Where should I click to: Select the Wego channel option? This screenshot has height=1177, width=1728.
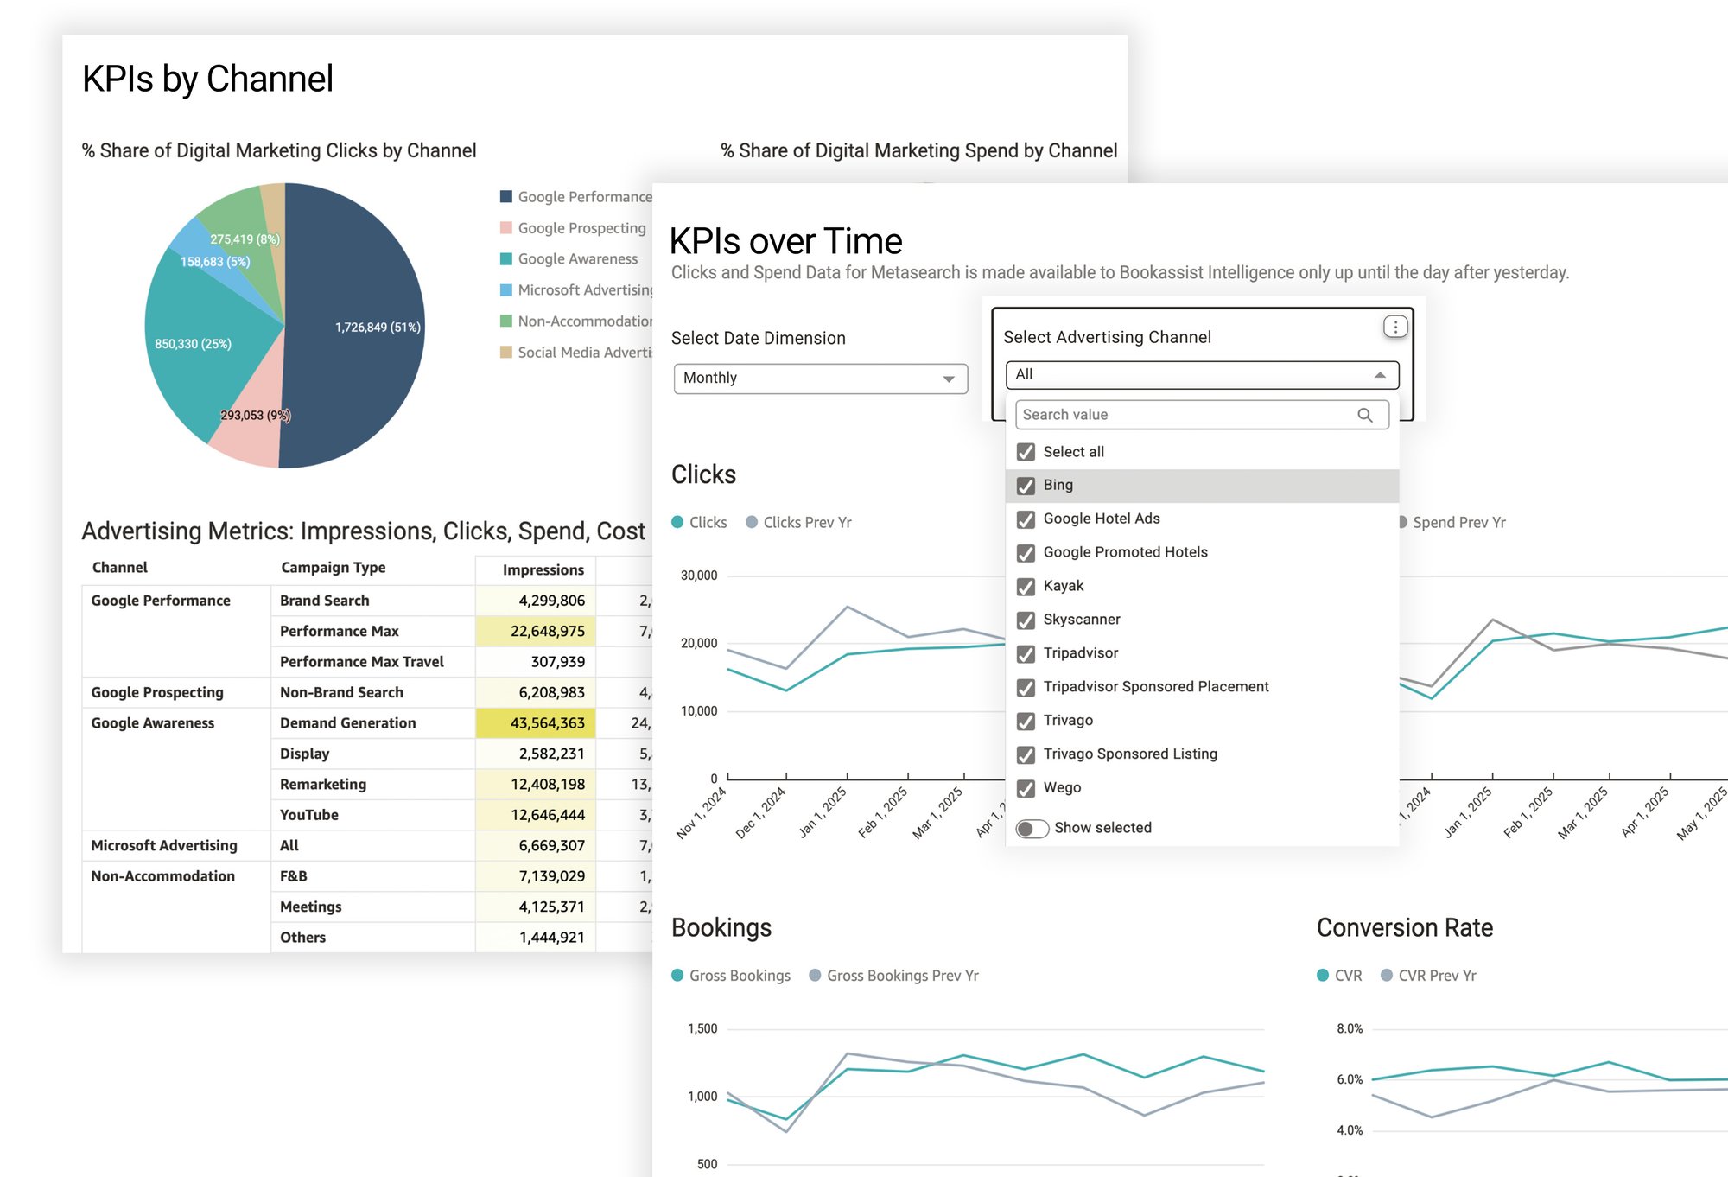(1061, 788)
